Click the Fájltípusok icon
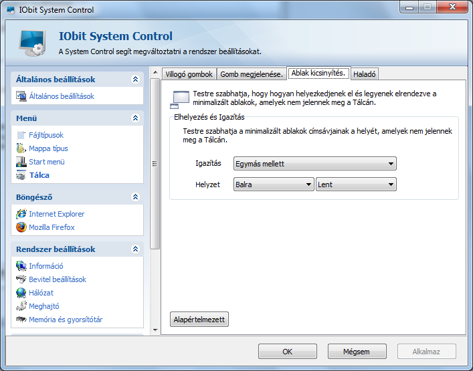 (x=21, y=135)
